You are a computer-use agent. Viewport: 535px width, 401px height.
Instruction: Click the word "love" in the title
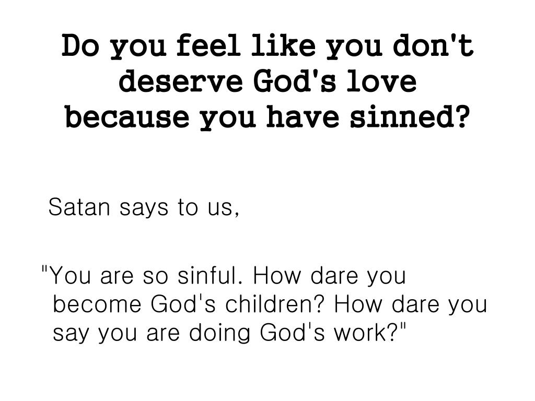(382, 81)
